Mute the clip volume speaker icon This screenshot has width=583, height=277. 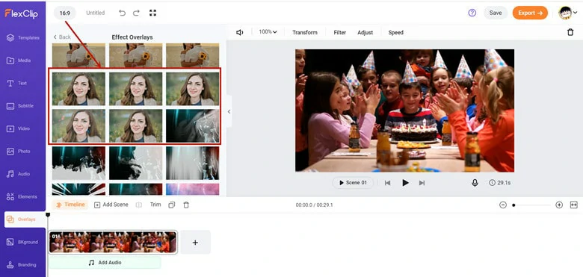click(240, 33)
